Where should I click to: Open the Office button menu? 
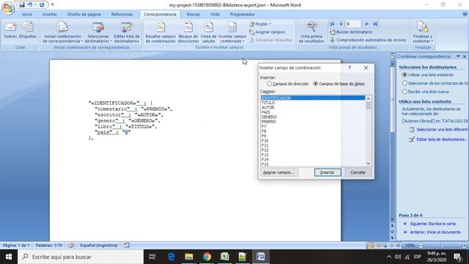(8, 8)
